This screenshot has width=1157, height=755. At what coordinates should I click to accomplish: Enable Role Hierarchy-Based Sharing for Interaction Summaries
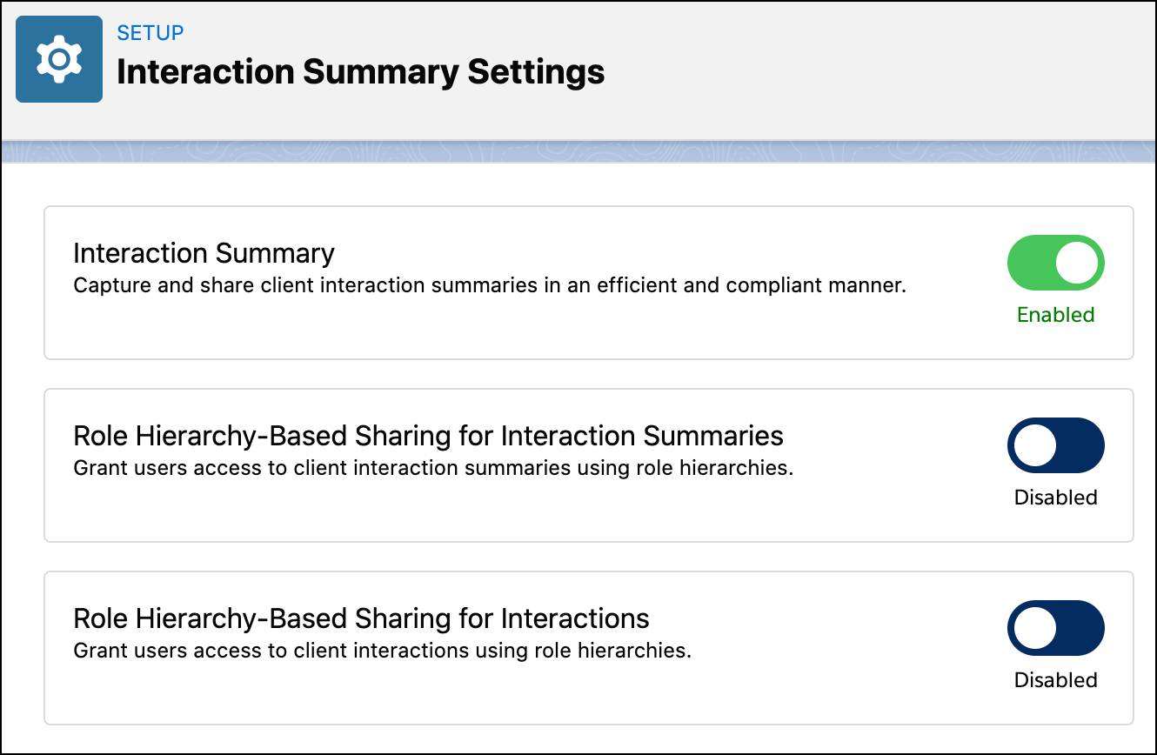(x=1055, y=445)
